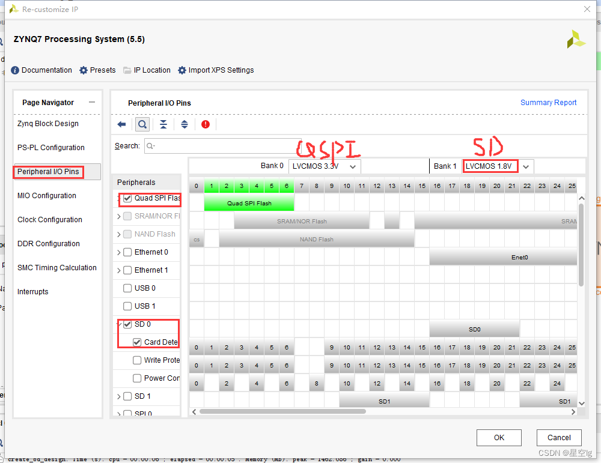The image size is (601, 463).
Task: Collapse the Page Navigator with minus icon
Action: tap(91, 102)
